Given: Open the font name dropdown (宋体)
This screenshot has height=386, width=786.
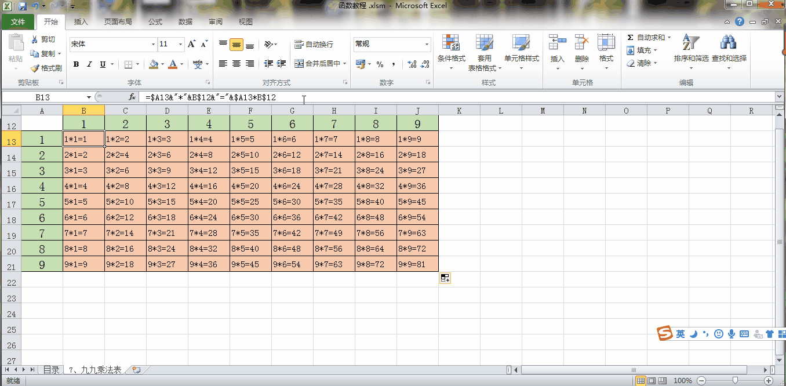Looking at the screenshot, I should click(153, 45).
